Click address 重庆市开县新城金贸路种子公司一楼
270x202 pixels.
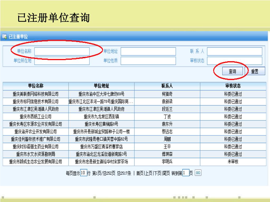pos(102,132)
